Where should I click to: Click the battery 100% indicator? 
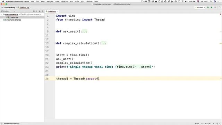pyautogui.click(x=192, y=1)
